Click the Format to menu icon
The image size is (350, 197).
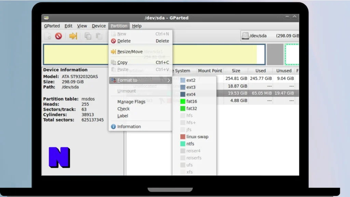(113, 80)
